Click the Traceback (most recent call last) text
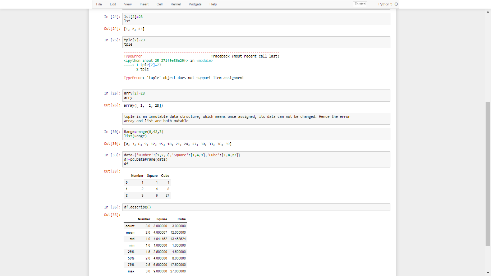The height and width of the screenshot is (276, 491). point(245,56)
